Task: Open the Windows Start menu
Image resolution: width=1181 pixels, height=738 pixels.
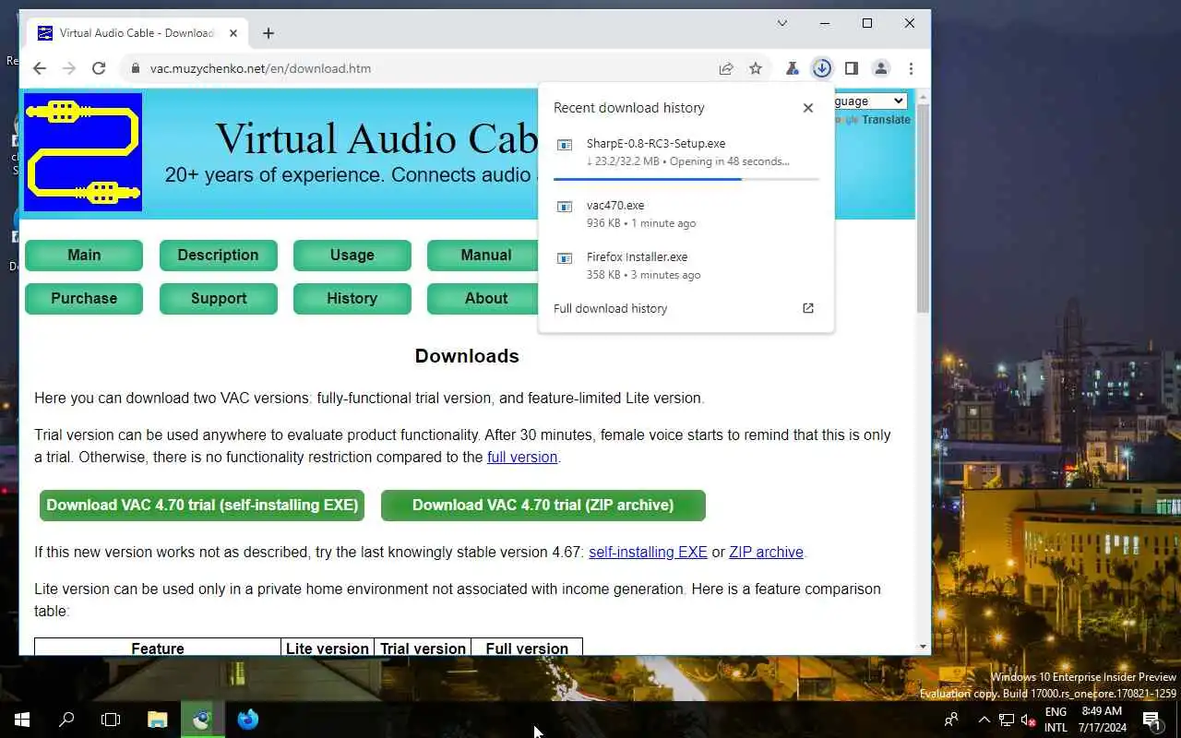Action: 22,720
